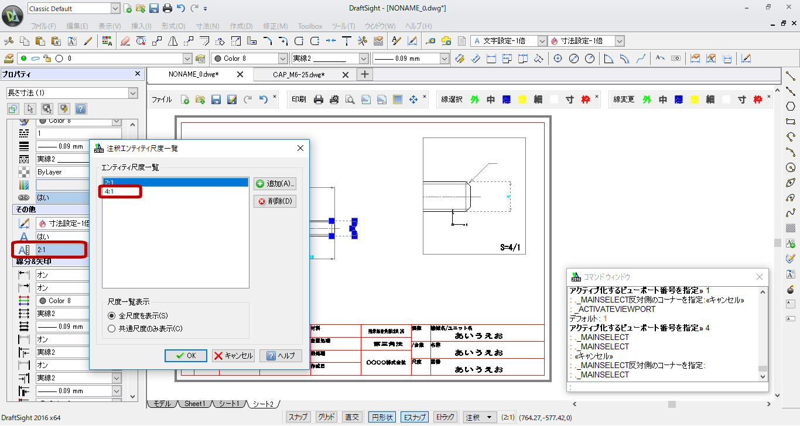
Task: Open the 注釈 dropdown in the status bar
Action: [480, 417]
